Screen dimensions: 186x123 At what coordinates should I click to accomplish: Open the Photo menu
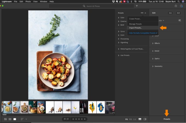tap(28, 2)
